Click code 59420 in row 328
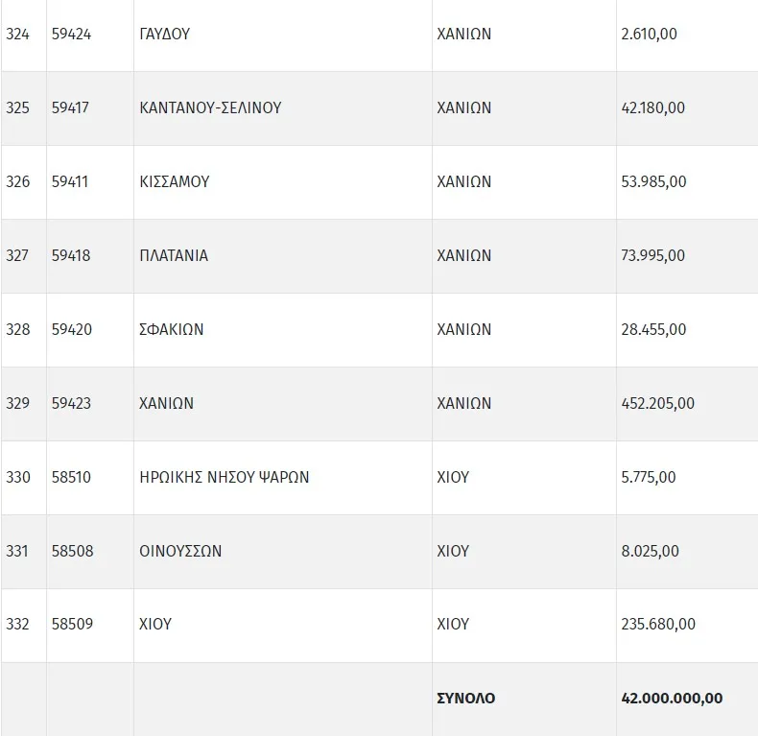This screenshot has width=758, height=736. pyautogui.click(x=72, y=329)
